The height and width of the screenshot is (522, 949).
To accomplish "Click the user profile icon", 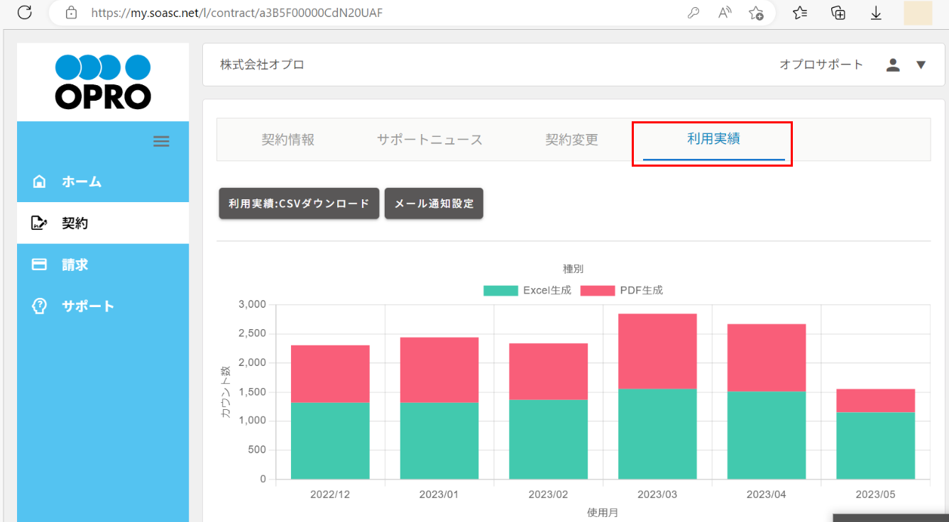I will 893,65.
